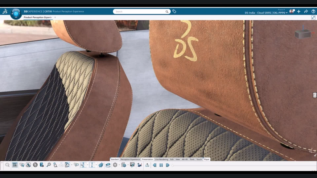317x178 pixels.
Task: Click the hexagon nut icon
Action: click(115, 165)
